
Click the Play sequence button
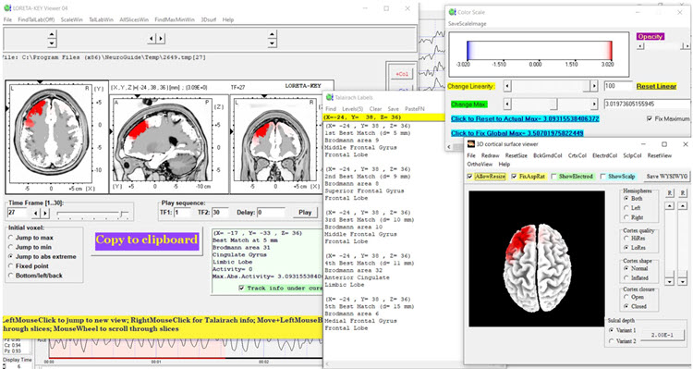305,213
